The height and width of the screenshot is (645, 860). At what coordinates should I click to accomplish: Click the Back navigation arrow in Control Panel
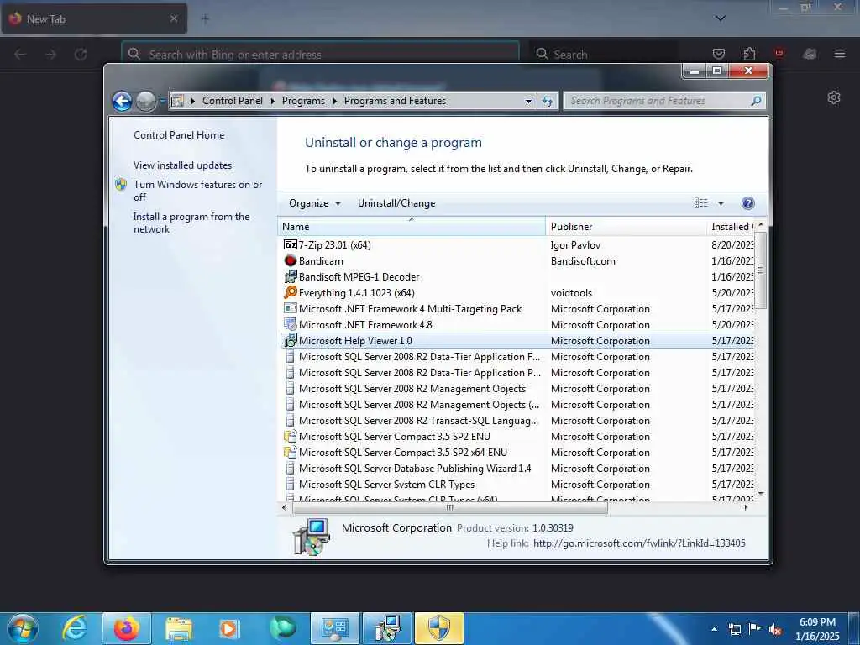click(x=122, y=101)
